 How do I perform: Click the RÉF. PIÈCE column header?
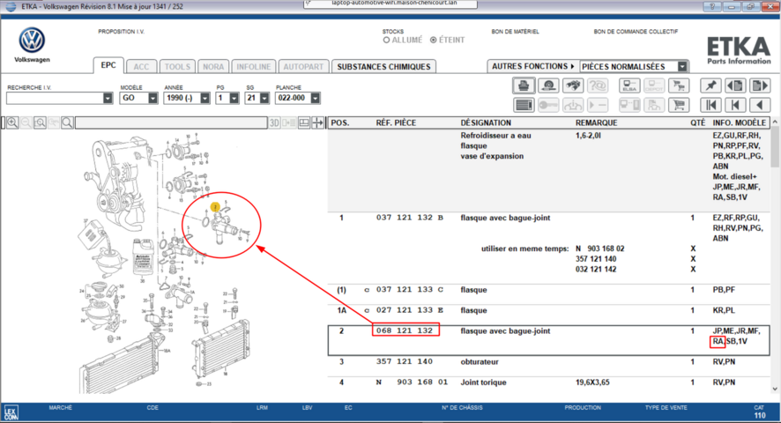[396, 122]
